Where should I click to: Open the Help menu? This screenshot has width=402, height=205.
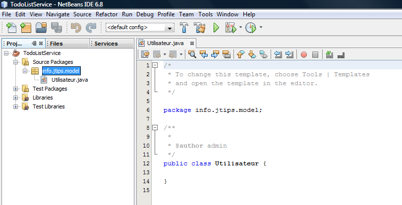coord(249,14)
